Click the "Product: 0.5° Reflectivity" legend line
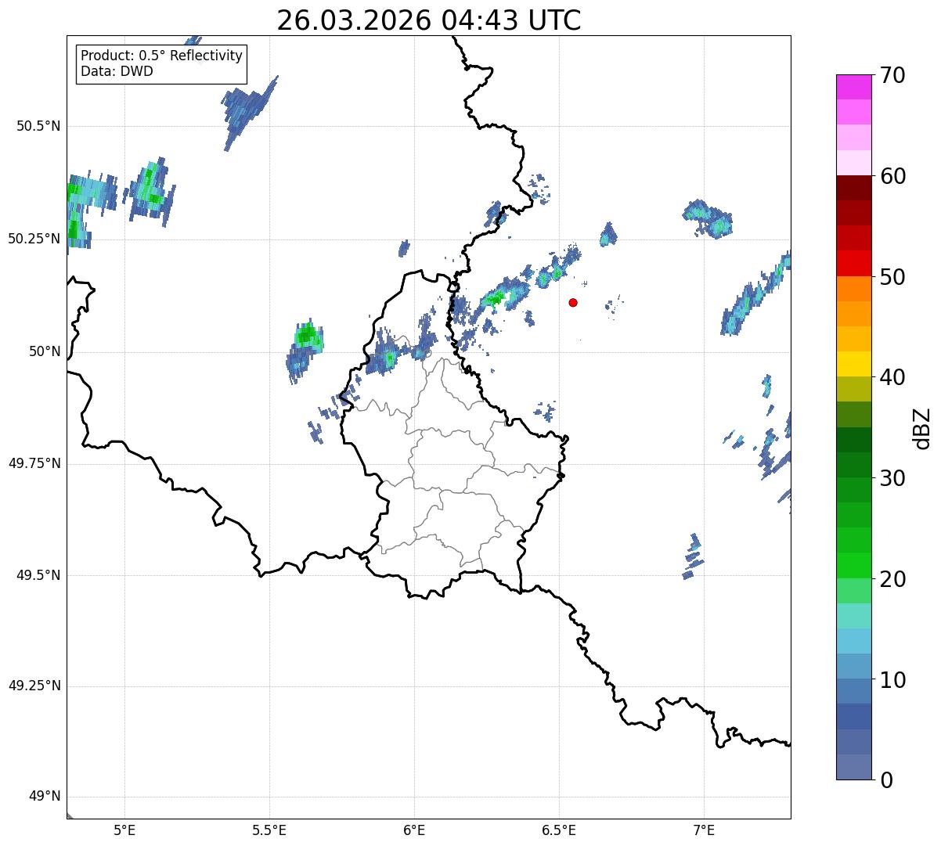Image resolution: width=941 pixels, height=846 pixels. point(161,56)
